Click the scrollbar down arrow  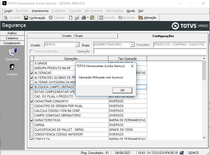click(204, 138)
